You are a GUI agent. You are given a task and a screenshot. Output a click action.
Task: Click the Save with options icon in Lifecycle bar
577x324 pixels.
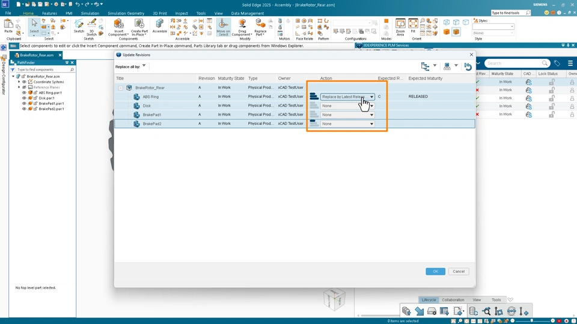[x=406, y=311]
